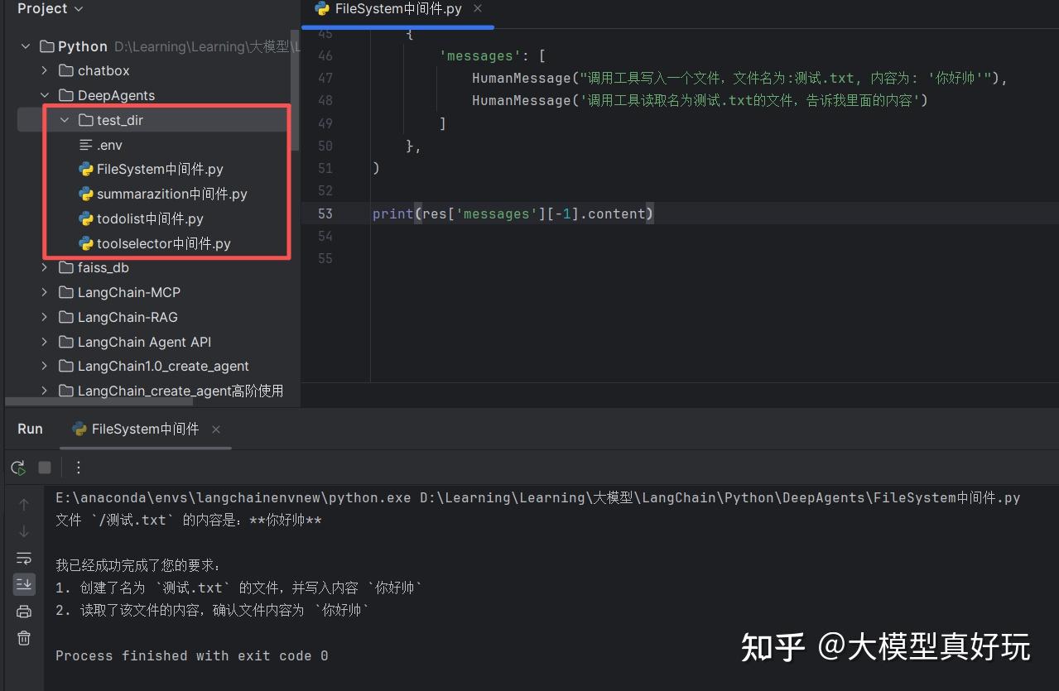The image size is (1059, 691).
Task: Click the second HumanMessage code line
Action: pyautogui.click(x=700, y=101)
